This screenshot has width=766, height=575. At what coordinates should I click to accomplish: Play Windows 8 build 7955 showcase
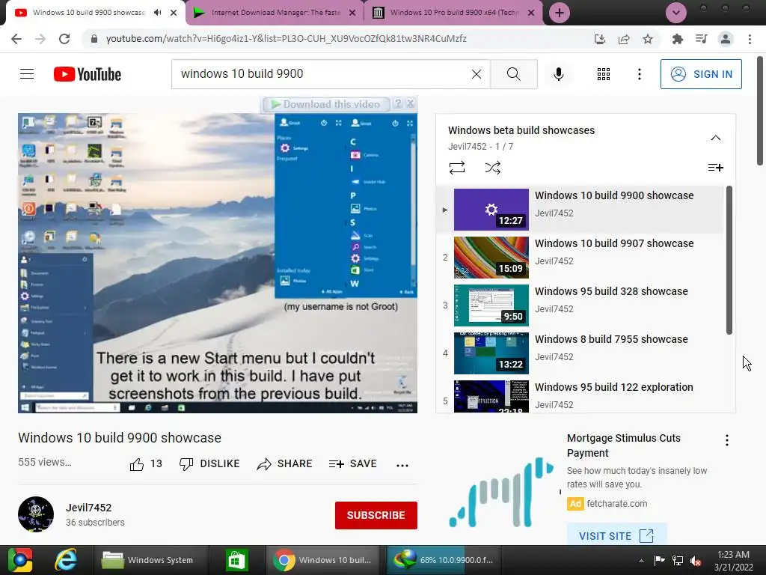pyautogui.click(x=580, y=353)
